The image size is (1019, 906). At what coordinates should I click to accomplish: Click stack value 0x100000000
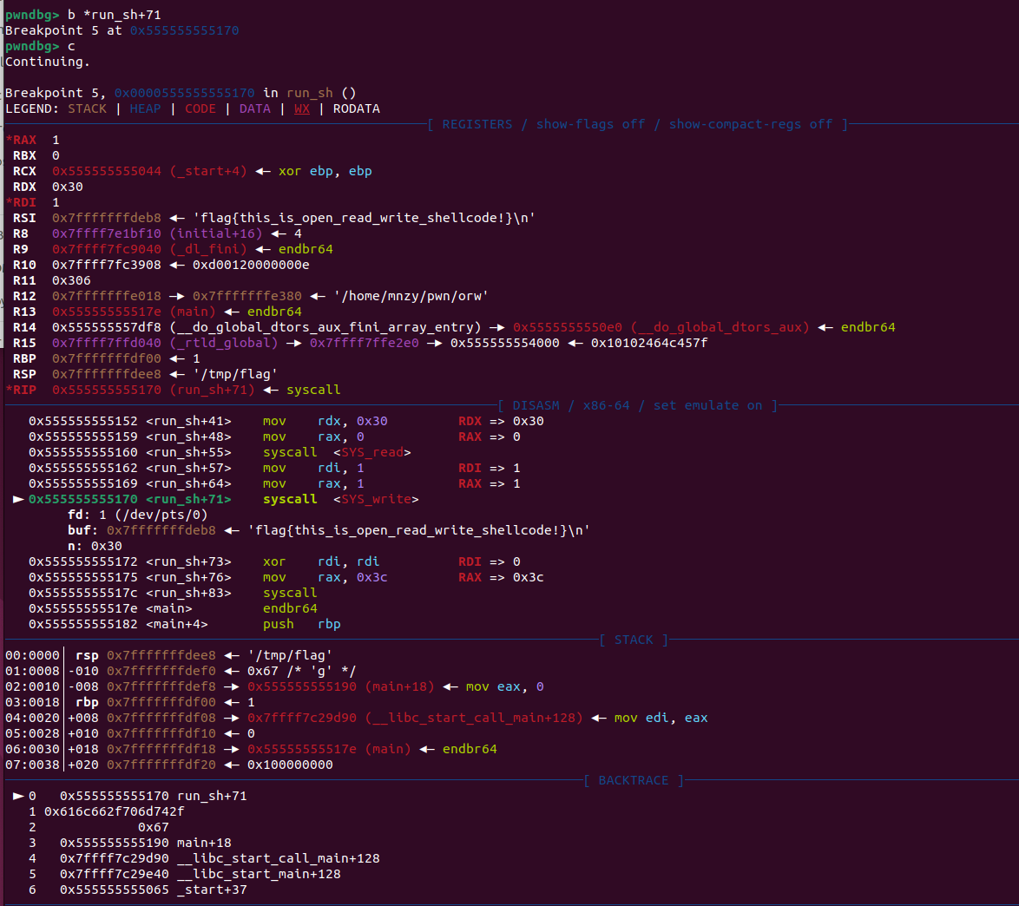(x=290, y=765)
